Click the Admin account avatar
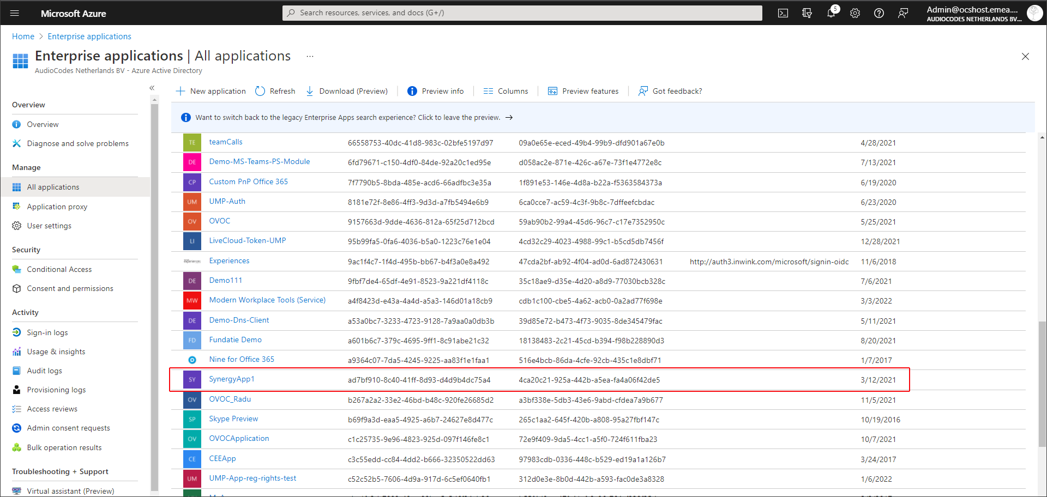 coord(1034,13)
